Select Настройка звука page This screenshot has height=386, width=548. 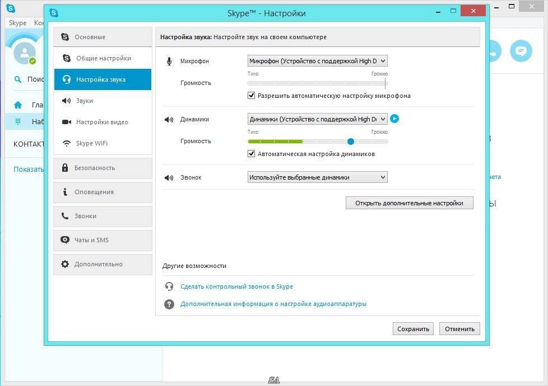coord(103,79)
